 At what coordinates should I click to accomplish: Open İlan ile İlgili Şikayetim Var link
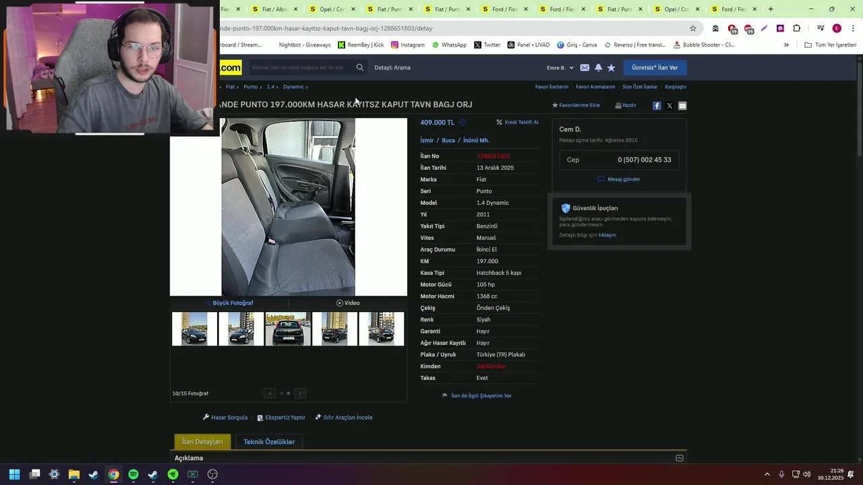(x=477, y=396)
